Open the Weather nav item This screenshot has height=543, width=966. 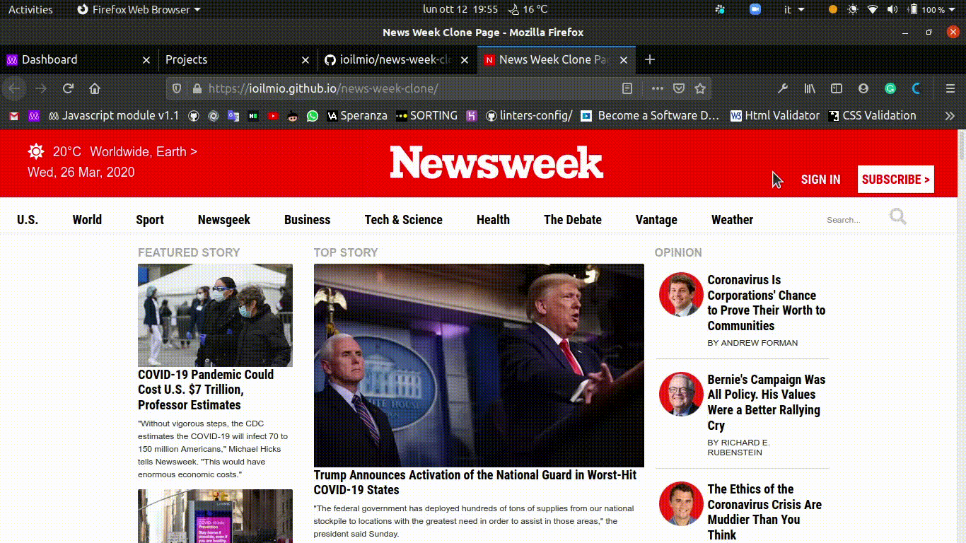click(x=732, y=220)
